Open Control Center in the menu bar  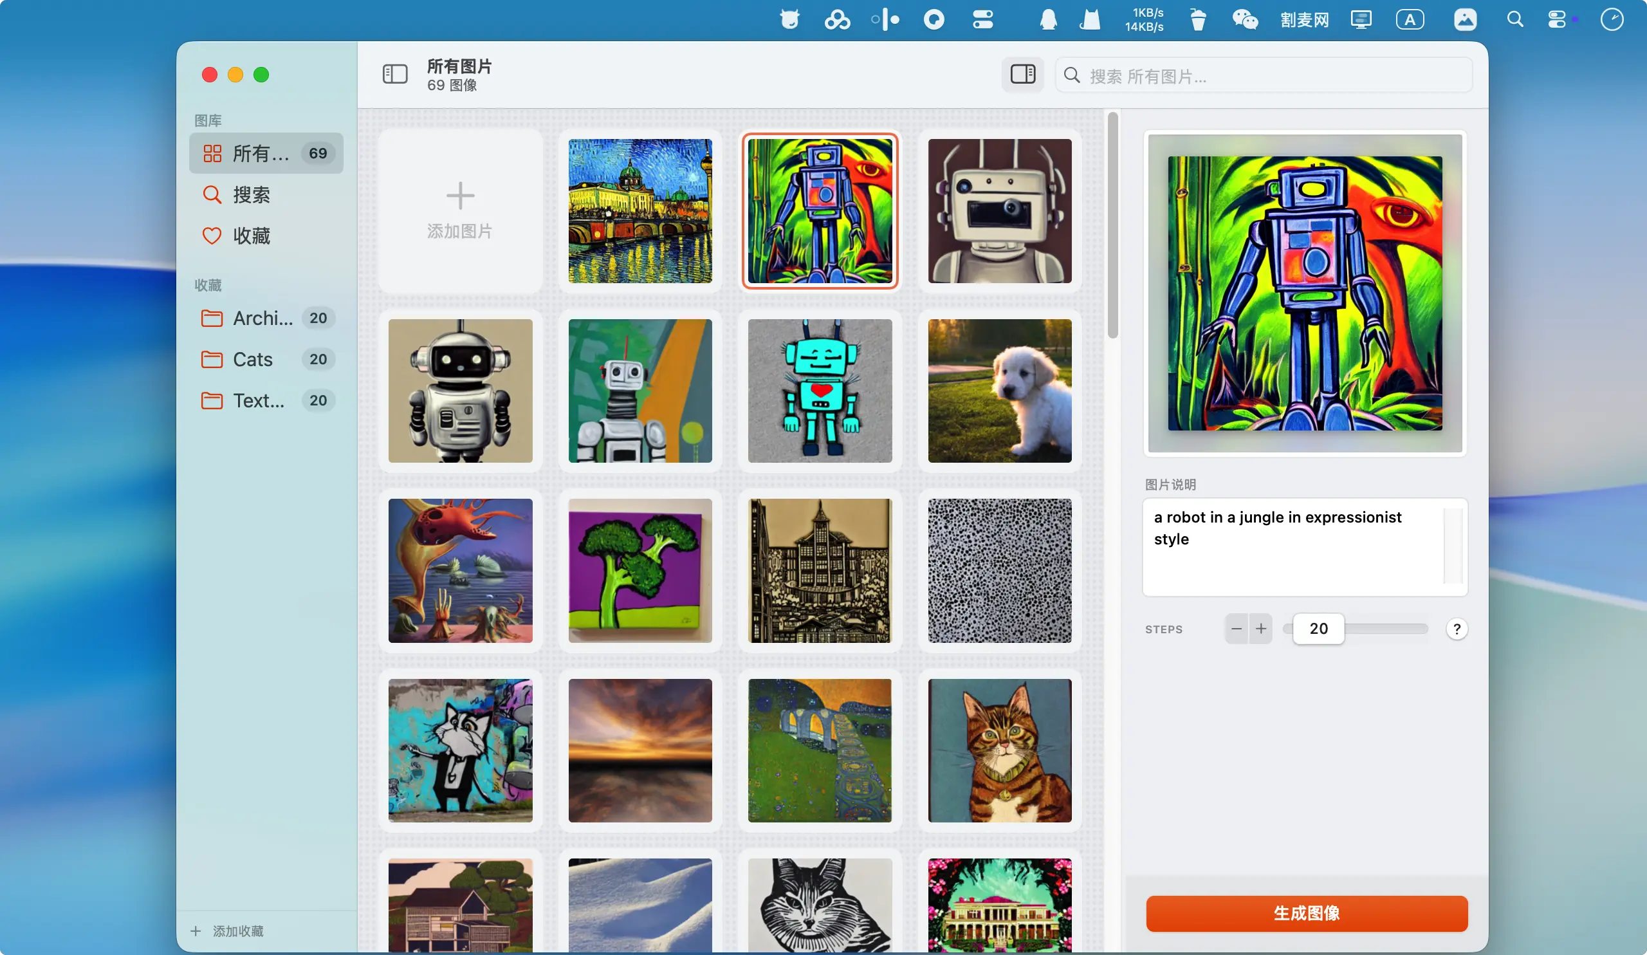1556,19
